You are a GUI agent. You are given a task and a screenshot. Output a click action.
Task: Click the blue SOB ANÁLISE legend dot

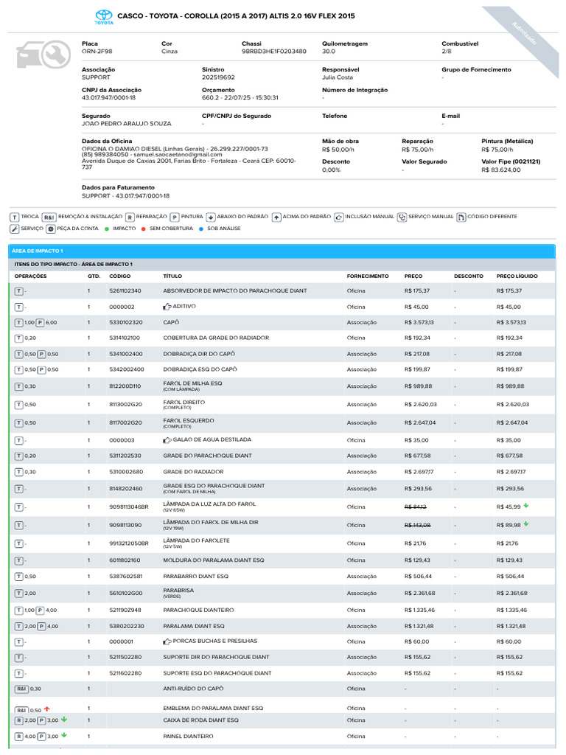click(201, 229)
